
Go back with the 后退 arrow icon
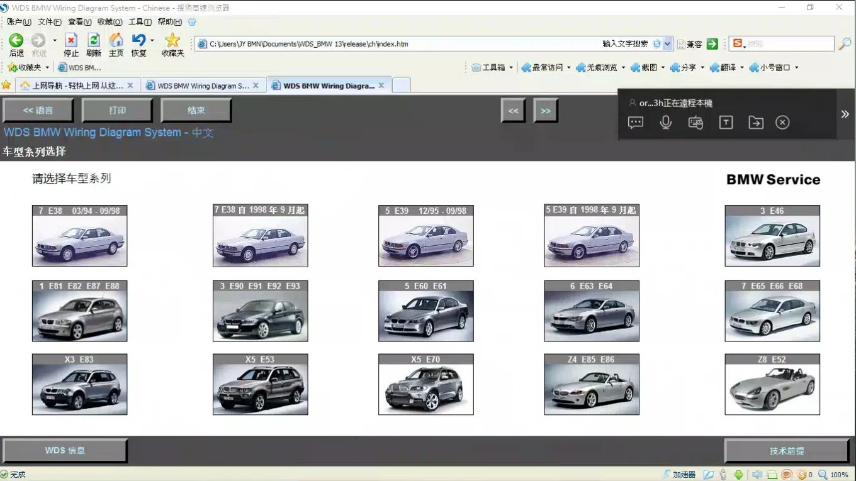pyautogui.click(x=16, y=40)
